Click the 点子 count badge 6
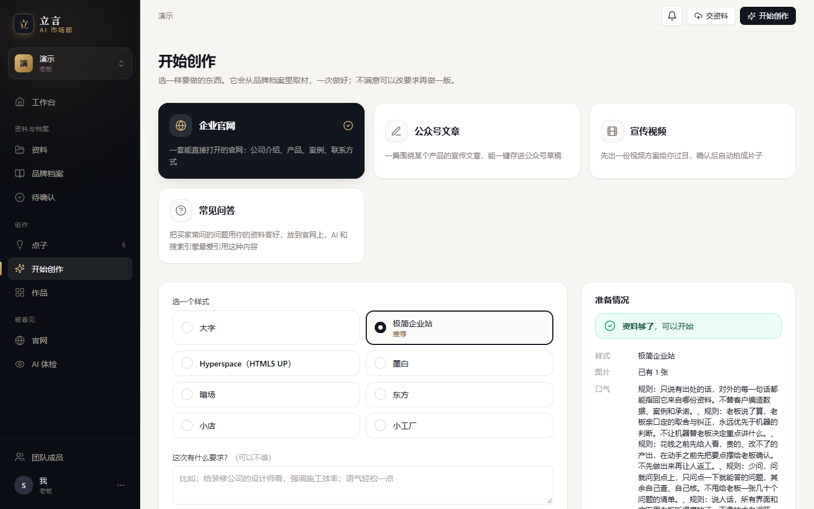Viewport: 814px width, 509px height. 124,245
